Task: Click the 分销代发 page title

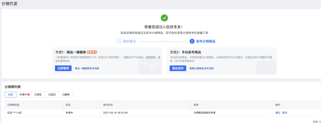Action: pyautogui.click(x=9, y=4)
